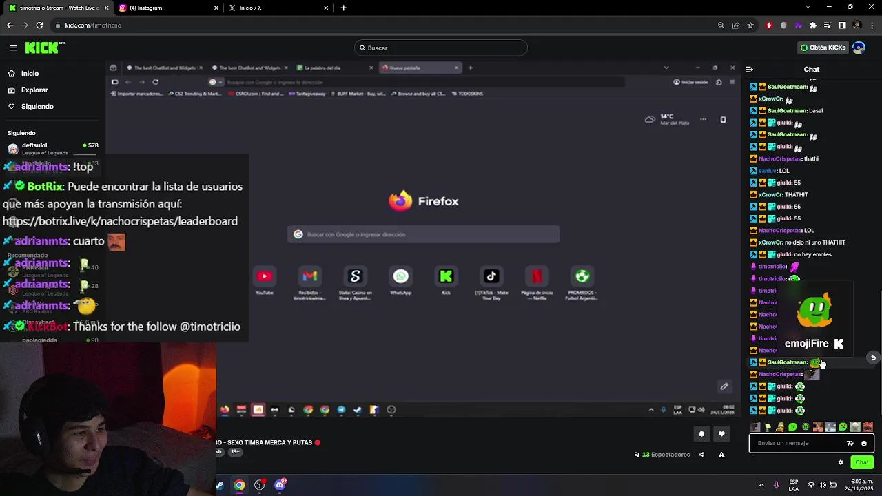Viewport: 882px width, 496px height.
Task: Open a new Chrome tab
Action: pos(343,8)
